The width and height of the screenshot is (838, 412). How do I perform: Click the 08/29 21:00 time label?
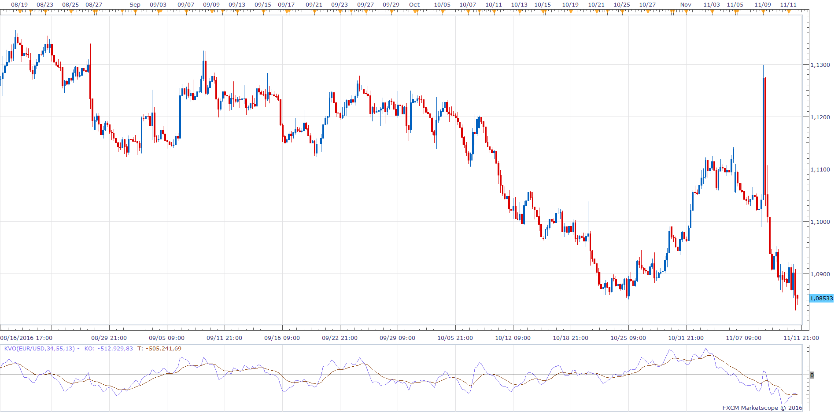pyautogui.click(x=109, y=338)
